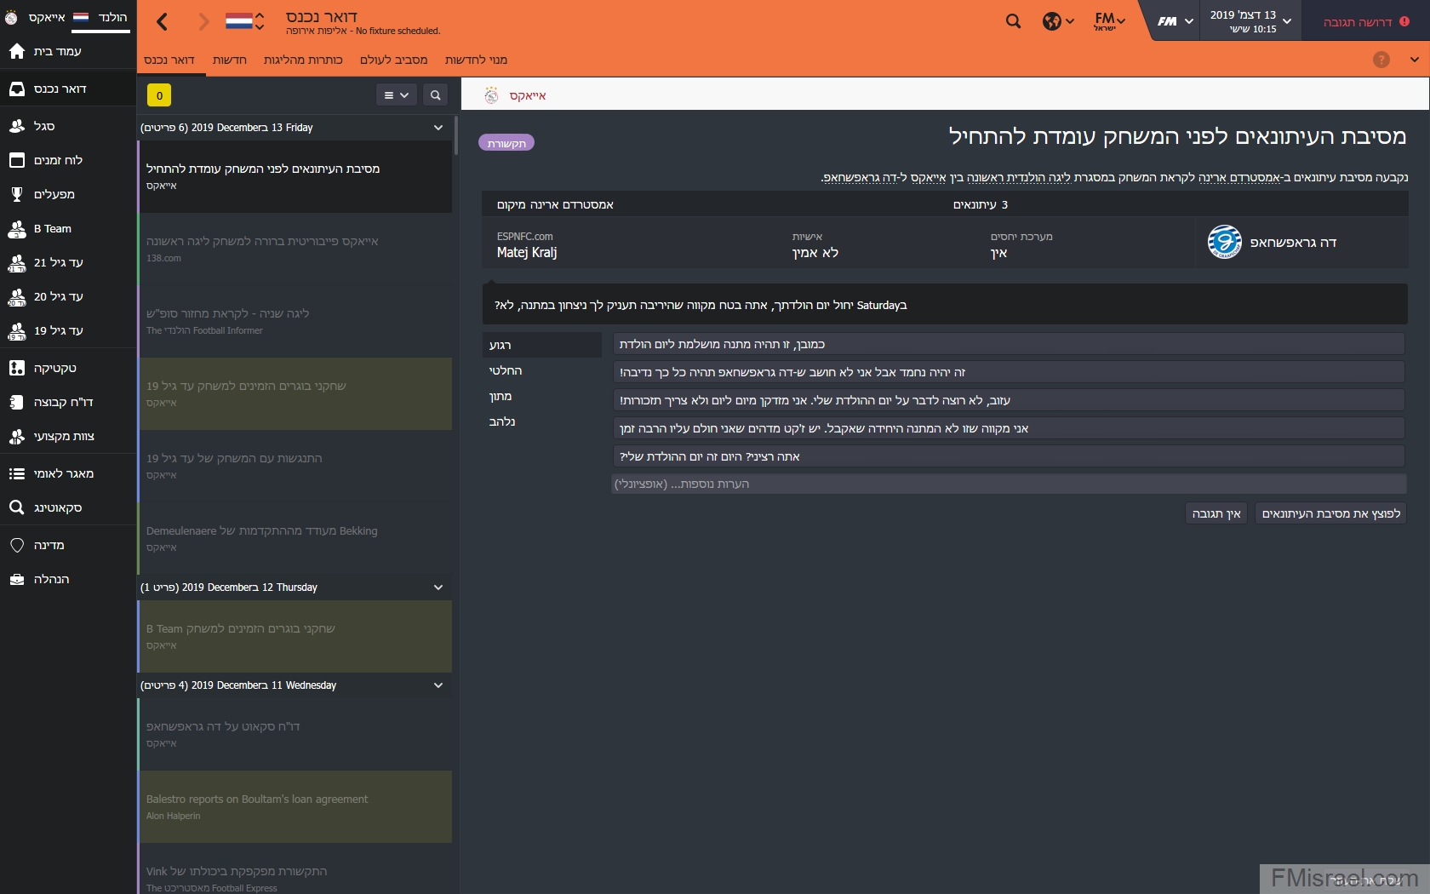Image resolution: width=1430 pixels, height=894 pixels.
Task: Click the yellow unread counter badge
Action: 159,95
